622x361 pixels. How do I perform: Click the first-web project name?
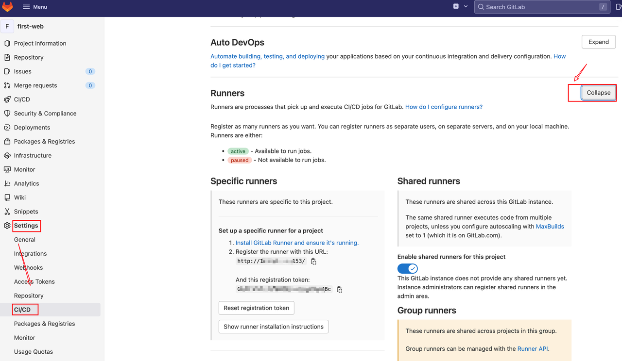click(31, 27)
